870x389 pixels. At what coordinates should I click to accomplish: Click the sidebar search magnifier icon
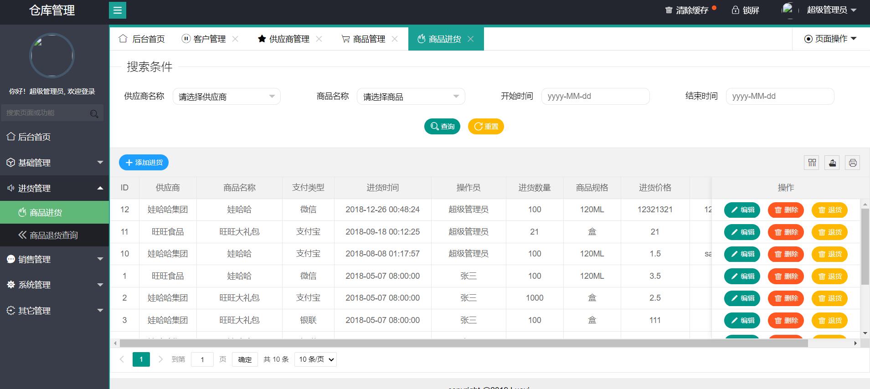(x=94, y=113)
